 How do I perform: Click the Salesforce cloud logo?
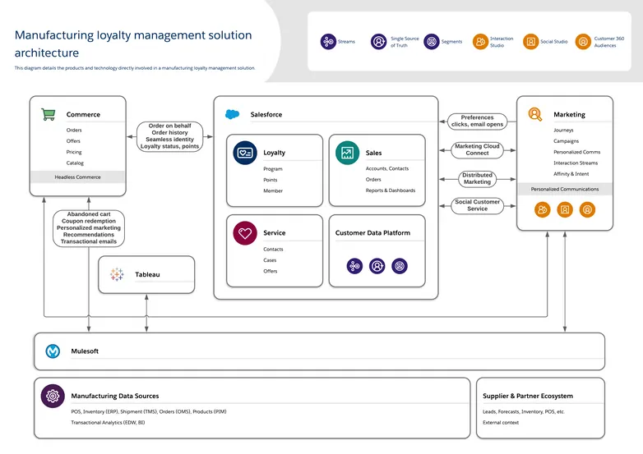click(x=232, y=114)
